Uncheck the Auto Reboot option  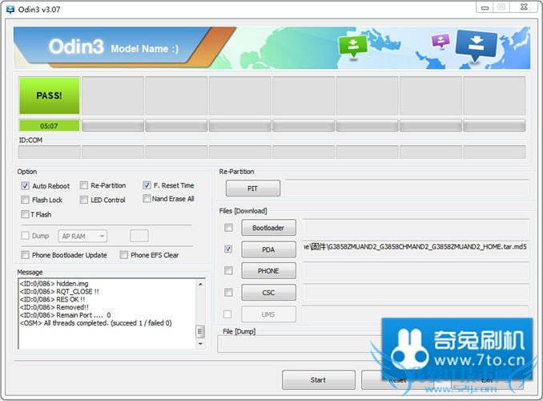tap(25, 186)
